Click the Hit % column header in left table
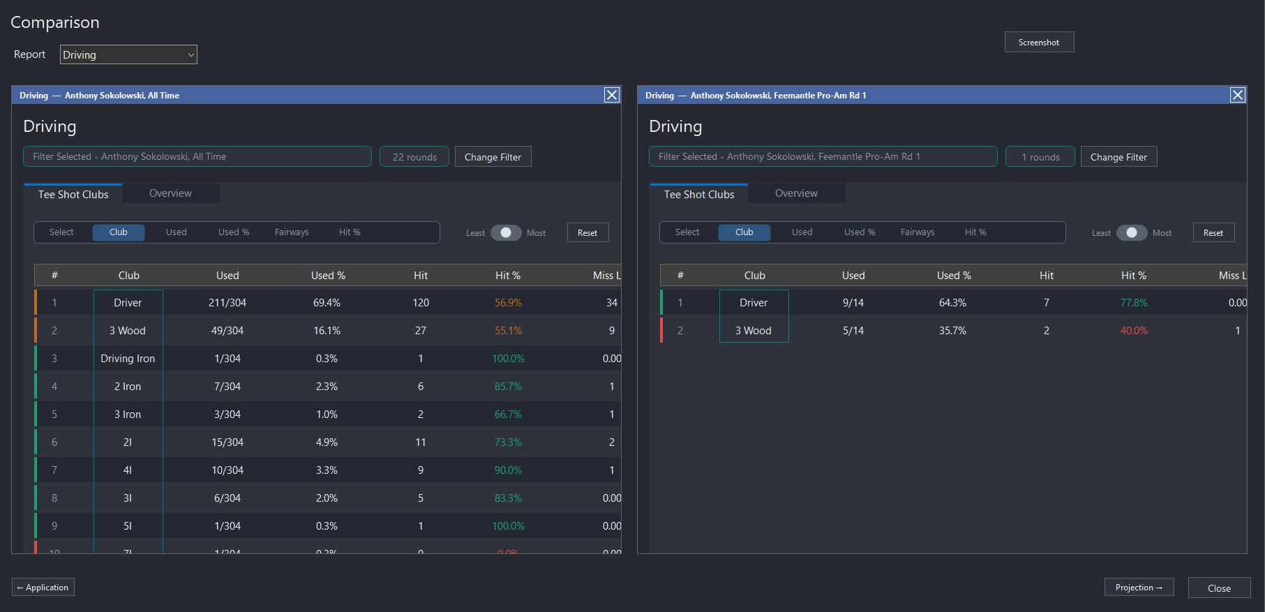The width and height of the screenshot is (1265, 612). click(x=508, y=275)
